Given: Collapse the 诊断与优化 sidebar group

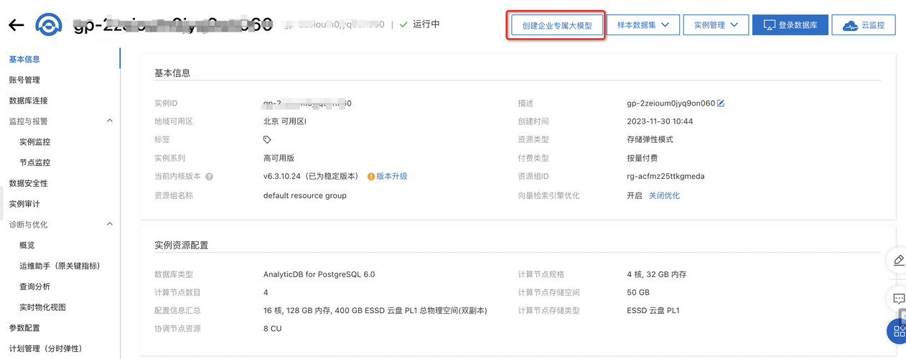Looking at the screenshot, I should coord(110,225).
